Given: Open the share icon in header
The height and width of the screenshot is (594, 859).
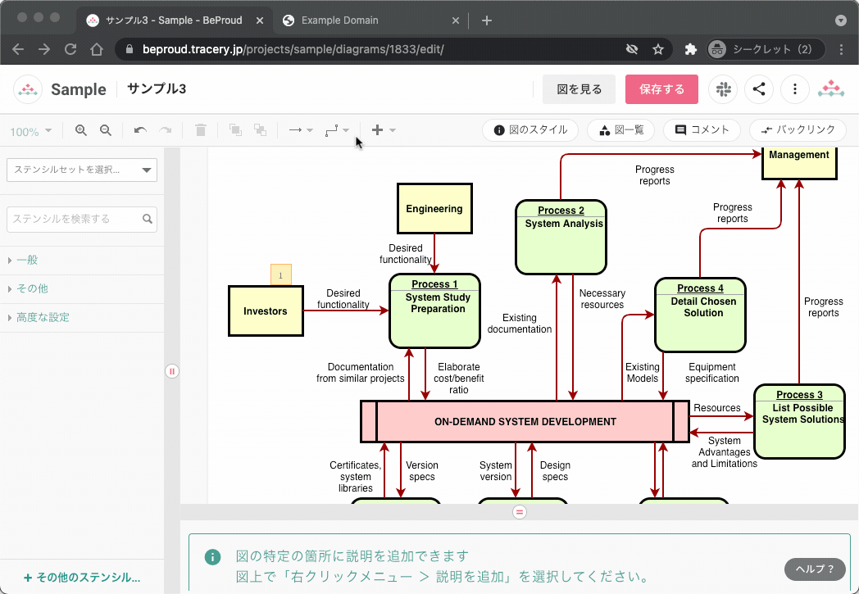Looking at the screenshot, I should coord(759,89).
